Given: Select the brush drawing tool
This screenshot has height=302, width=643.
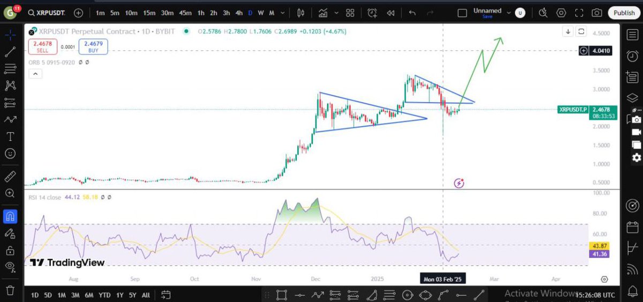Looking at the screenshot, I should [x=10, y=120].
